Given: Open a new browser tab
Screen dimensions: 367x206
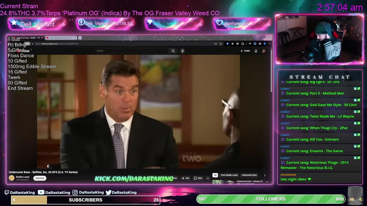Looking at the screenshot, I should 80,38.
